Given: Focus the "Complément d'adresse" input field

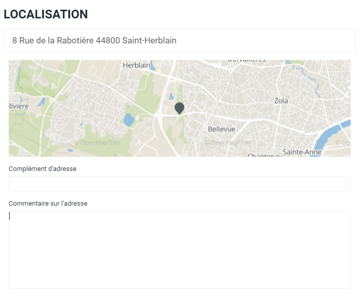Looking at the screenshot, I should 179,184.
